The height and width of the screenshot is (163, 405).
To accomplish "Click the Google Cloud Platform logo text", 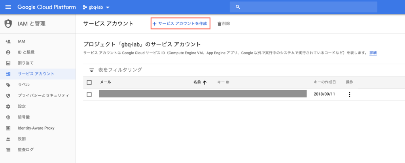I will [x=47, y=7].
